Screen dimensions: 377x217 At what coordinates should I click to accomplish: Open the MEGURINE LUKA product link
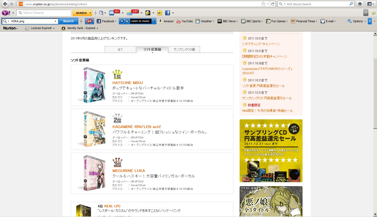(129, 171)
